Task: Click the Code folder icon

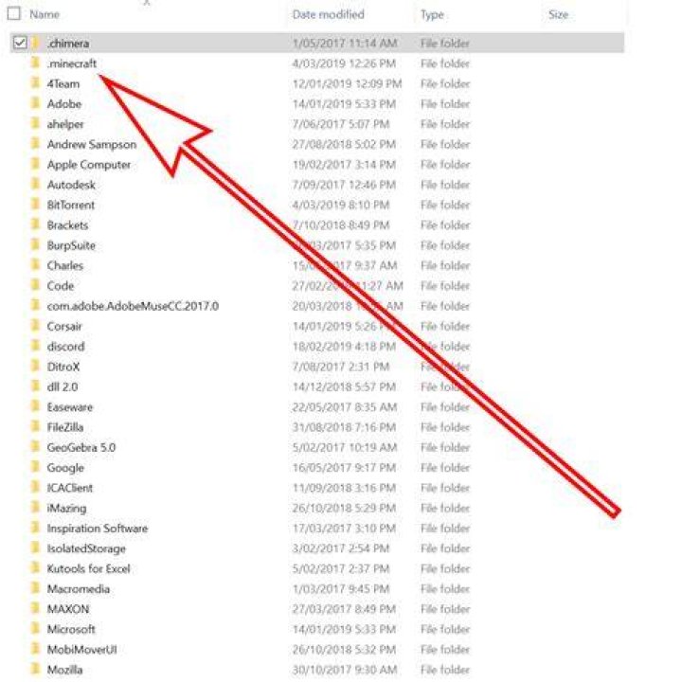Action: click(x=36, y=285)
